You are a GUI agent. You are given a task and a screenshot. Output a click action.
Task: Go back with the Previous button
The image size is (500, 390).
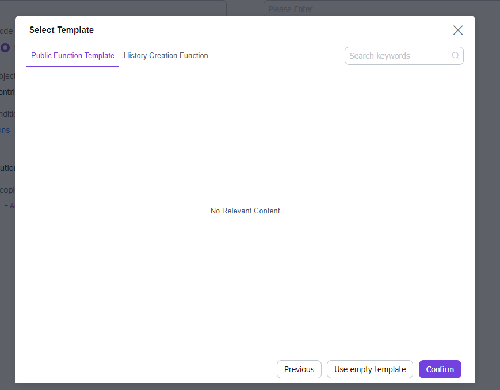[x=299, y=369]
